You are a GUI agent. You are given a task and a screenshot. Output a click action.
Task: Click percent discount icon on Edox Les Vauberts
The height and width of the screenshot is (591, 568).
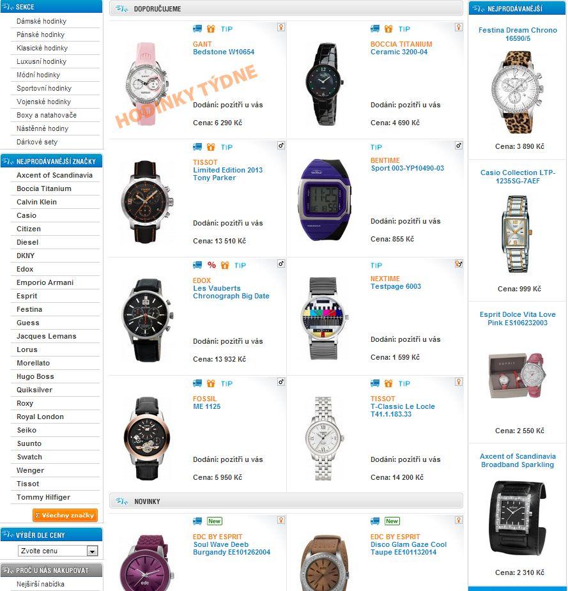(x=212, y=265)
